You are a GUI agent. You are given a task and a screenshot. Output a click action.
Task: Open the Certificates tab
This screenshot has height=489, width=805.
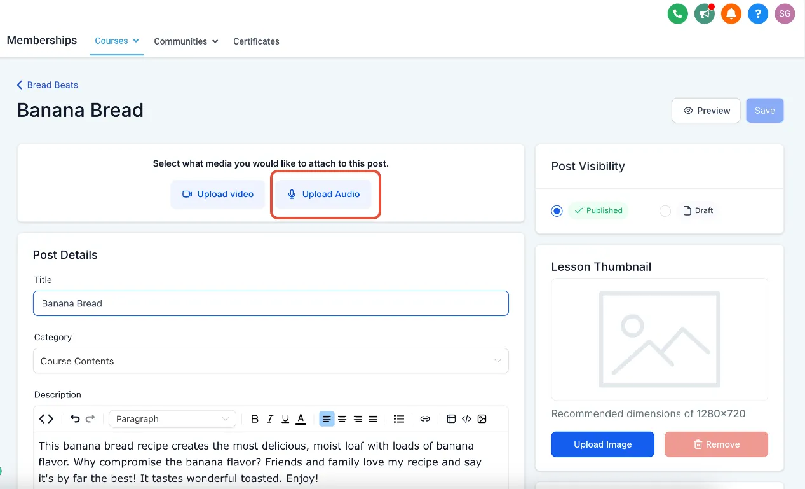256,41
